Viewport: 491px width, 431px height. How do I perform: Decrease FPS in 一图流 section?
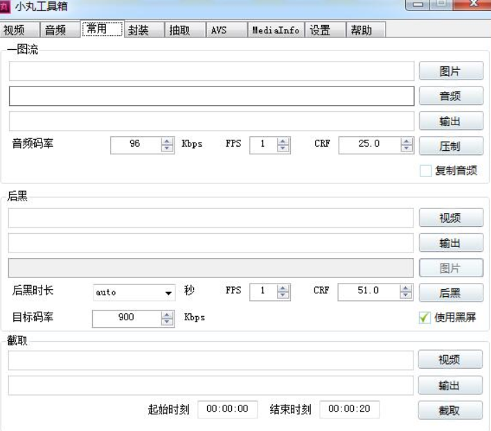283,149
